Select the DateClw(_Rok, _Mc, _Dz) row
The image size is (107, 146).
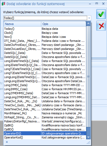pyautogui.click(x=45, y=101)
